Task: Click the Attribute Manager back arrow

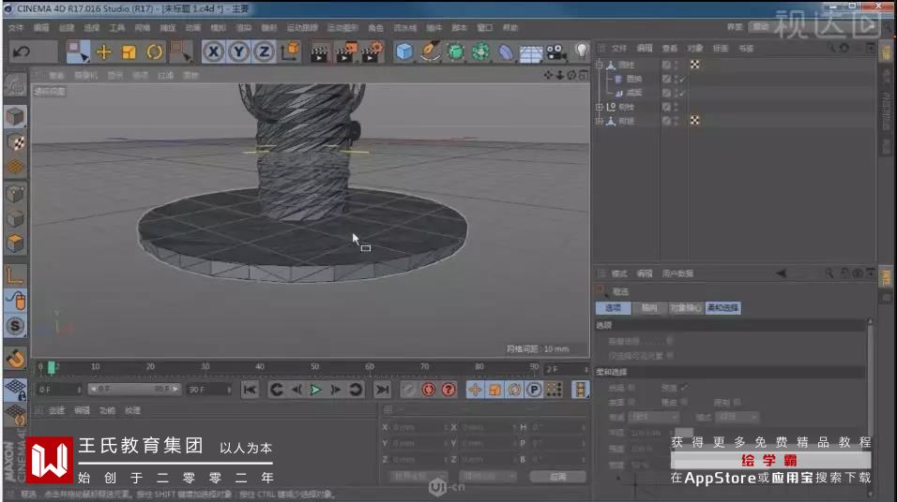Action: (x=781, y=273)
